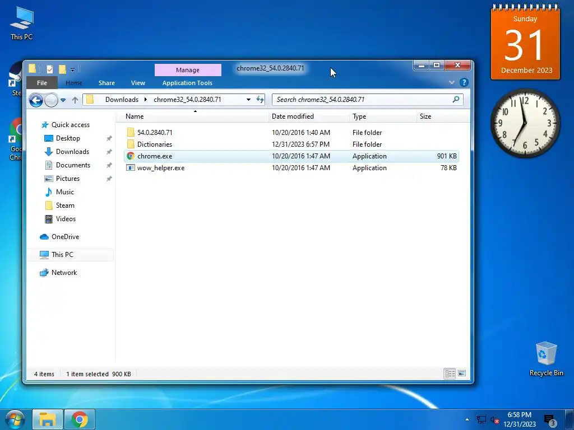Sort by Size column header
The width and height of the screenshot is (574, 430).
pos(425,116)
